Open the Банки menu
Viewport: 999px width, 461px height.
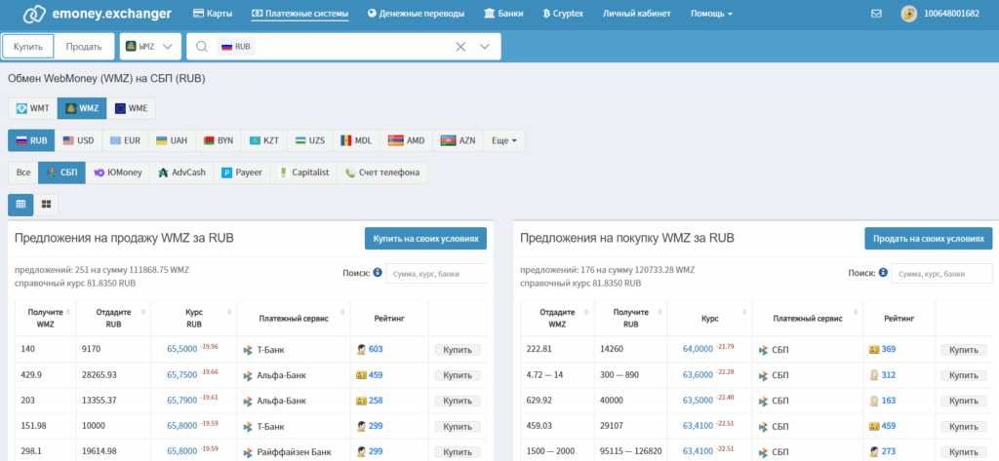tap(504, 14)
